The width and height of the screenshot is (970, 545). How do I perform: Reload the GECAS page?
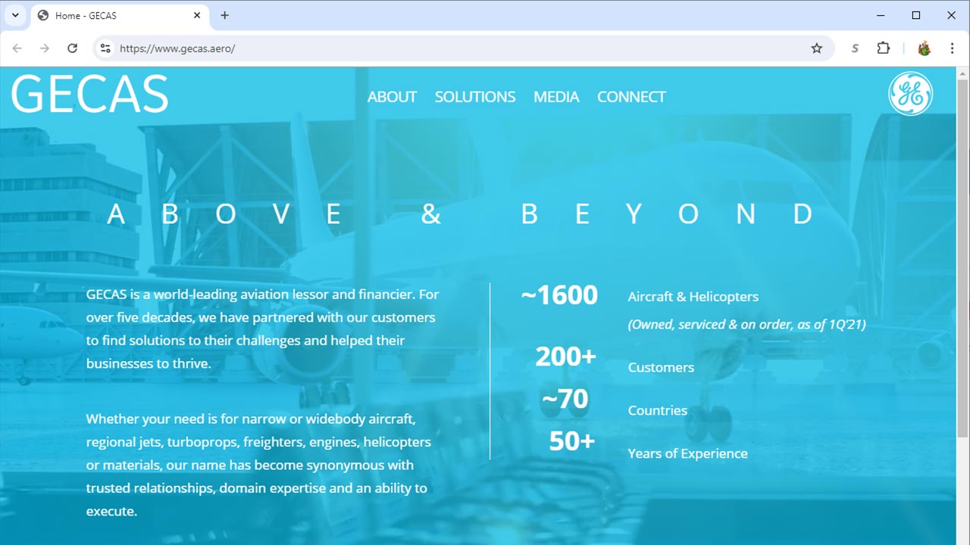click(72, 48)
